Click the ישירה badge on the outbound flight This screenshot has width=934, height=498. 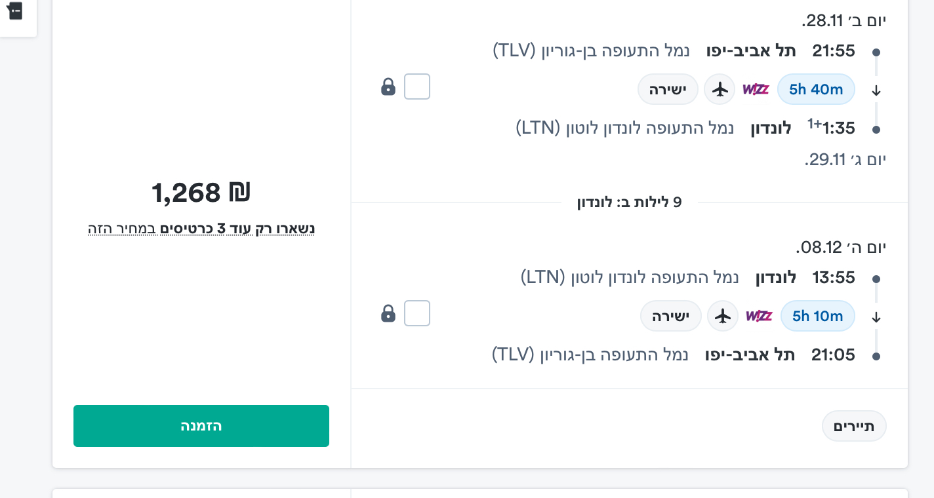(668, 89)
